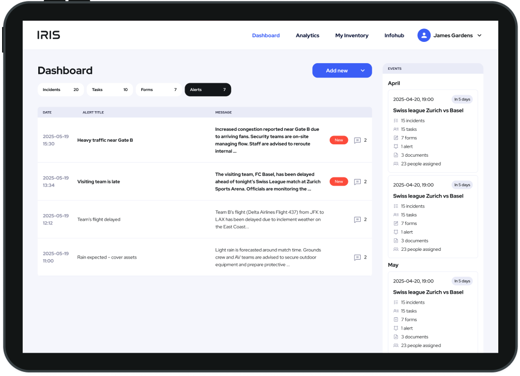Click the forms pencil icon on the April event card
This screenshot has height=376, width=520.
click(x=395, y=138)
